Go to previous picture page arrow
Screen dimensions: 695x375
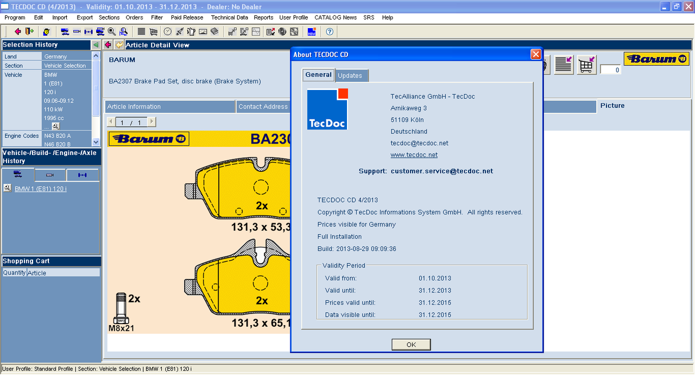point(111,122)
